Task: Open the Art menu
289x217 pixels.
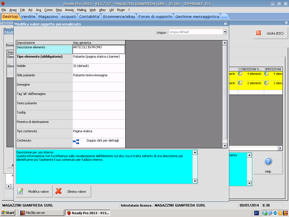Action: 30,10
